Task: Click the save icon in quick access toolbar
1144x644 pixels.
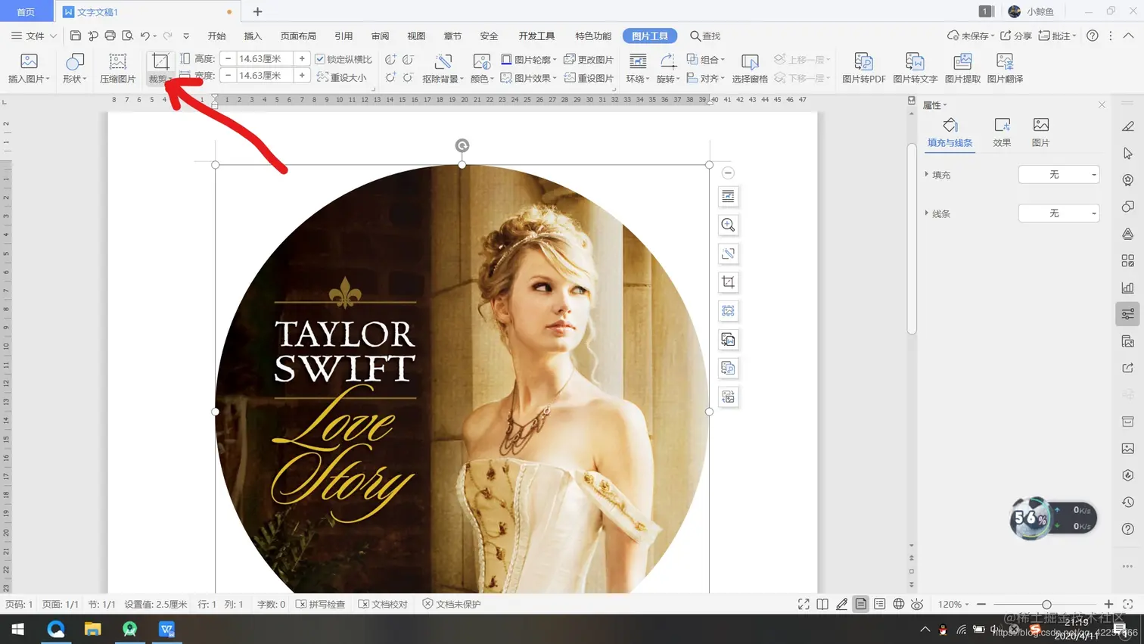Action: pos(75,36)
